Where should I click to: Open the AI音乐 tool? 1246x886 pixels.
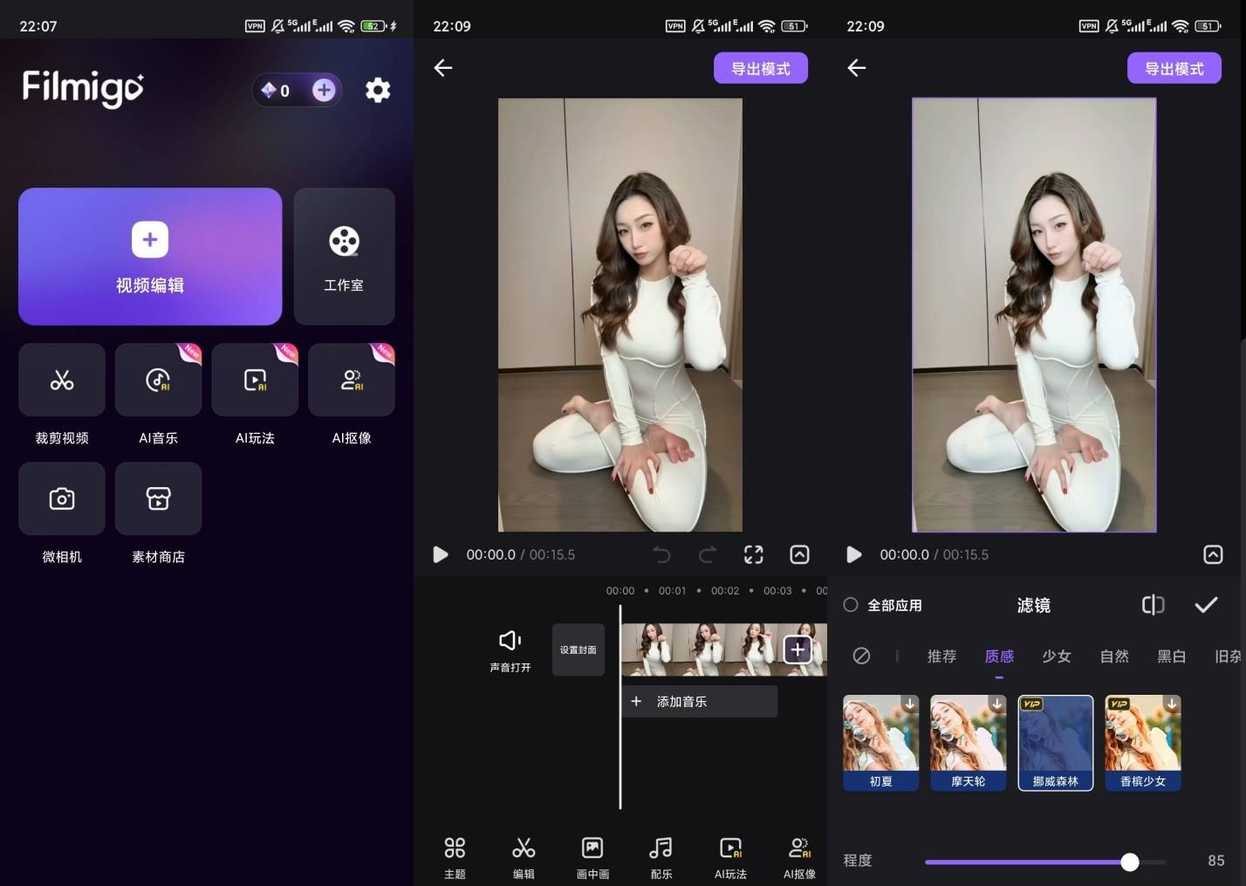click(158, 381)
